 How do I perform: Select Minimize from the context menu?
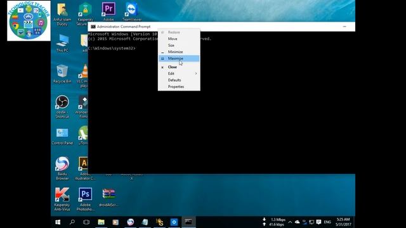pos(179,52)
